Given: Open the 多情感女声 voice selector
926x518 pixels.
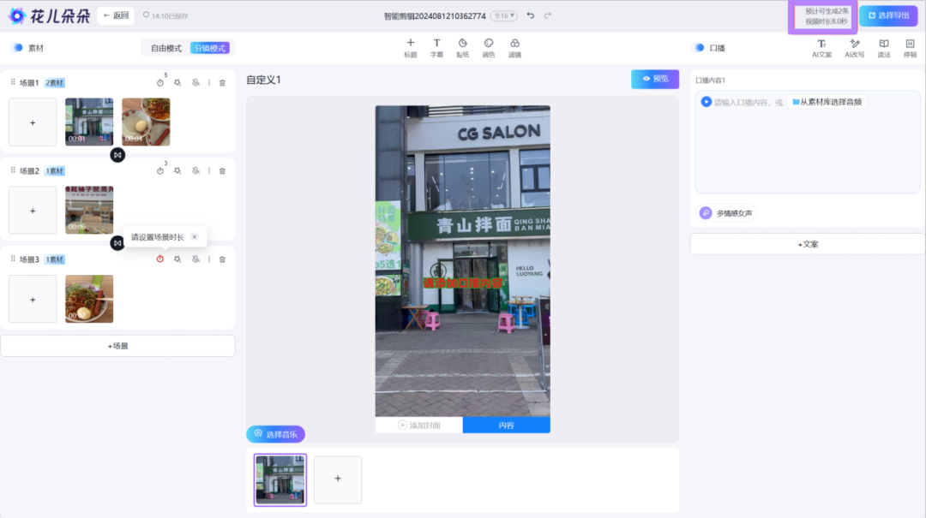Looking at the screenshot, I should pyautogui.click(x=727, y=213).
